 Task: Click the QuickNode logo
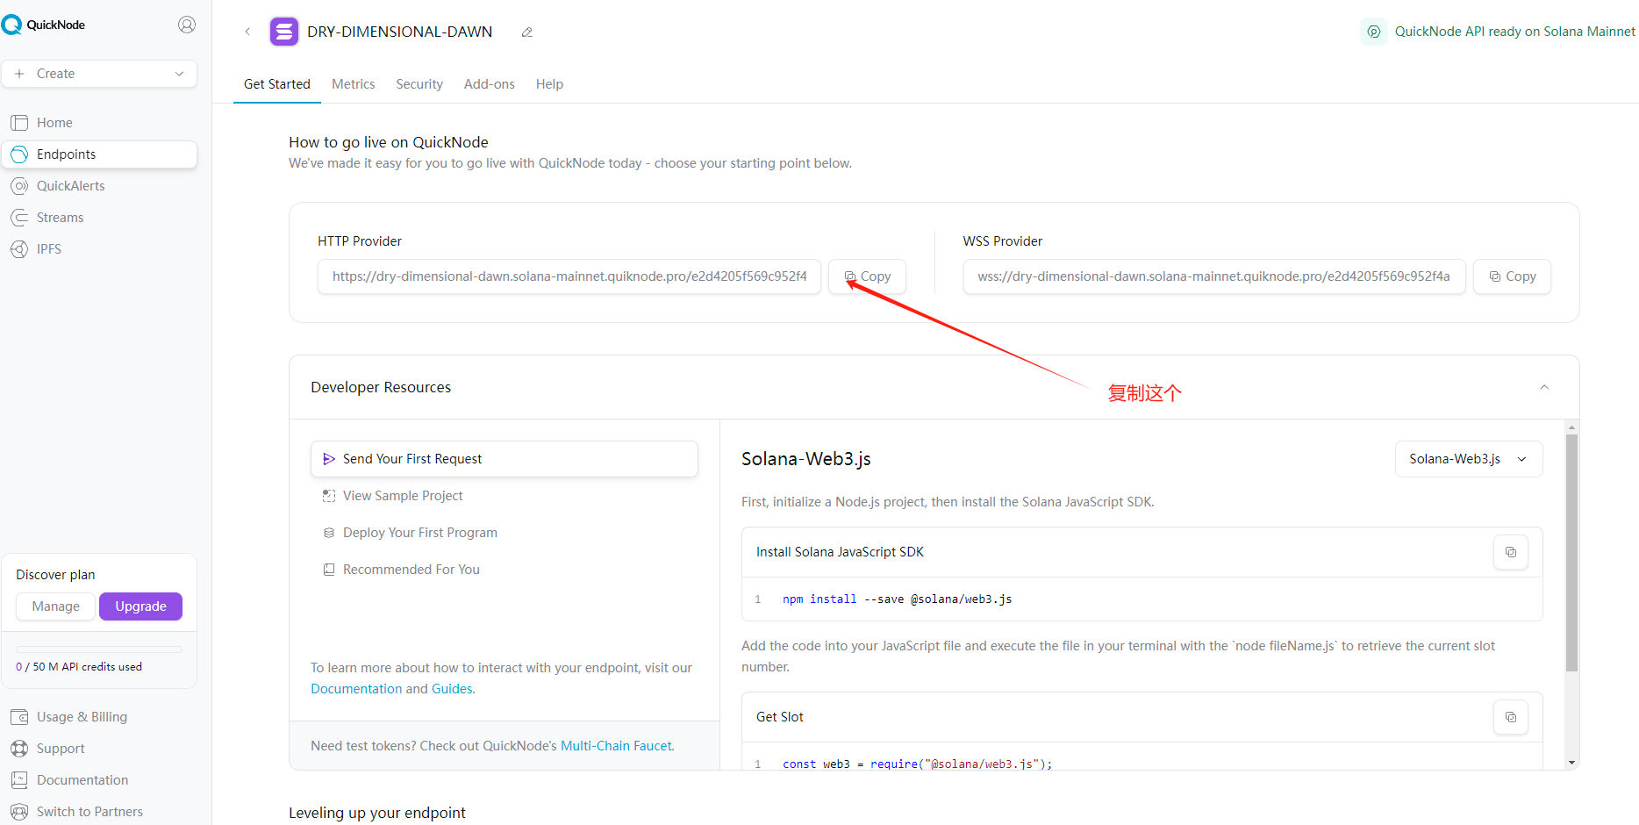(44, 25)
